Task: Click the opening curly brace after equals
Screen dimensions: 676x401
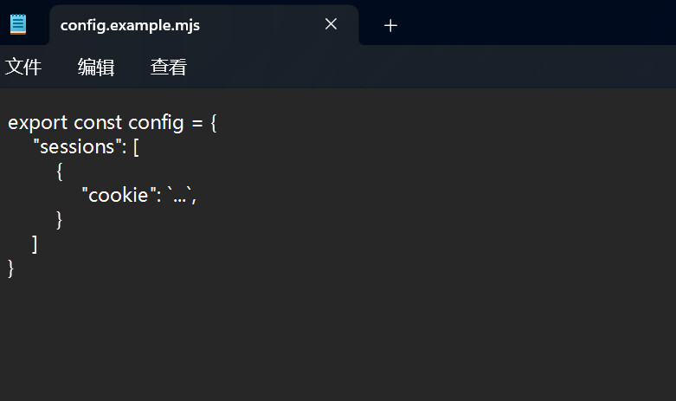Action: (214, 122)
